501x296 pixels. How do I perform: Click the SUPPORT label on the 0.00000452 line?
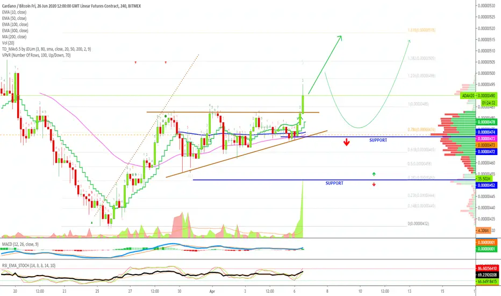click(x=334, y=183)
